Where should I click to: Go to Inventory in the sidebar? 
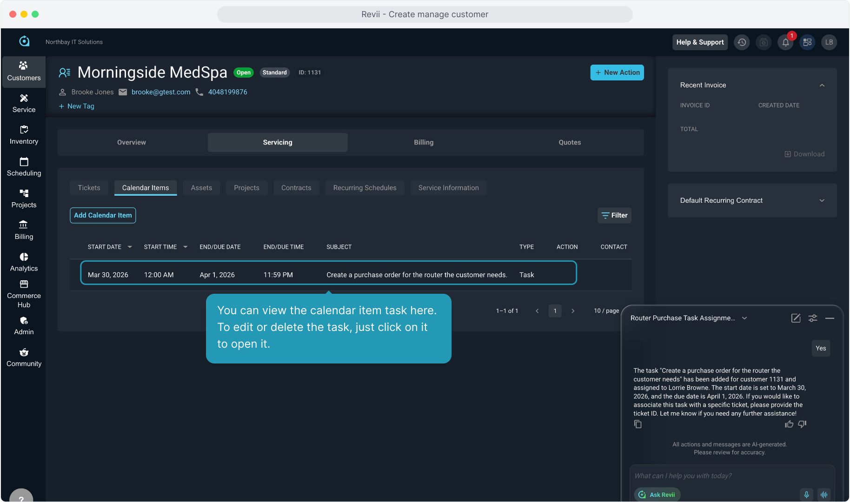pos(24,135)
